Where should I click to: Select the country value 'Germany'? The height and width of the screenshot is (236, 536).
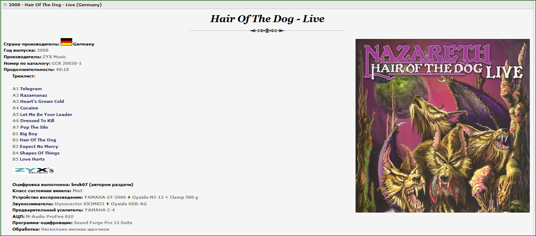pos(84,44)
